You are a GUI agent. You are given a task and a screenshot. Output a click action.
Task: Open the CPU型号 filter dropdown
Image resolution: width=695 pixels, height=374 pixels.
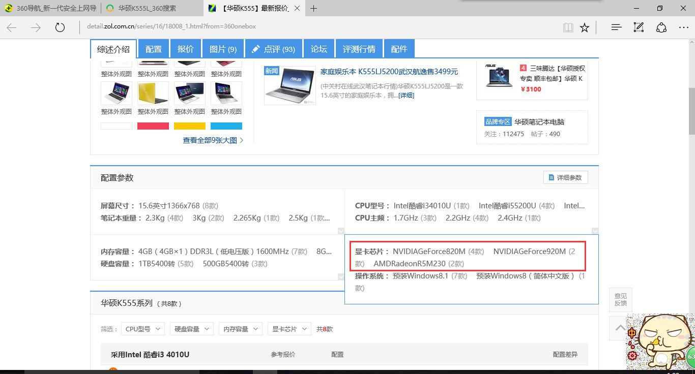(x=143, y=329)
